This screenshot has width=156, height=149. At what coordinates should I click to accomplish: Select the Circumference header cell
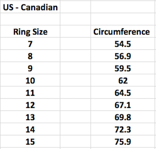pos(123,31)
